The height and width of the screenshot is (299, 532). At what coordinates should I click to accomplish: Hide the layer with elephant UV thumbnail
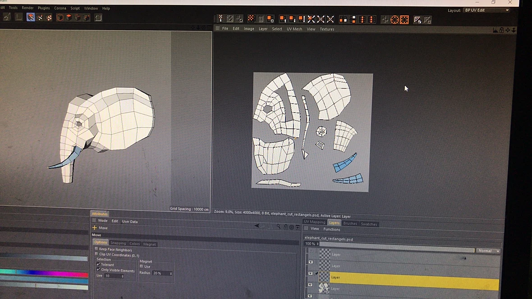point(310,285)
